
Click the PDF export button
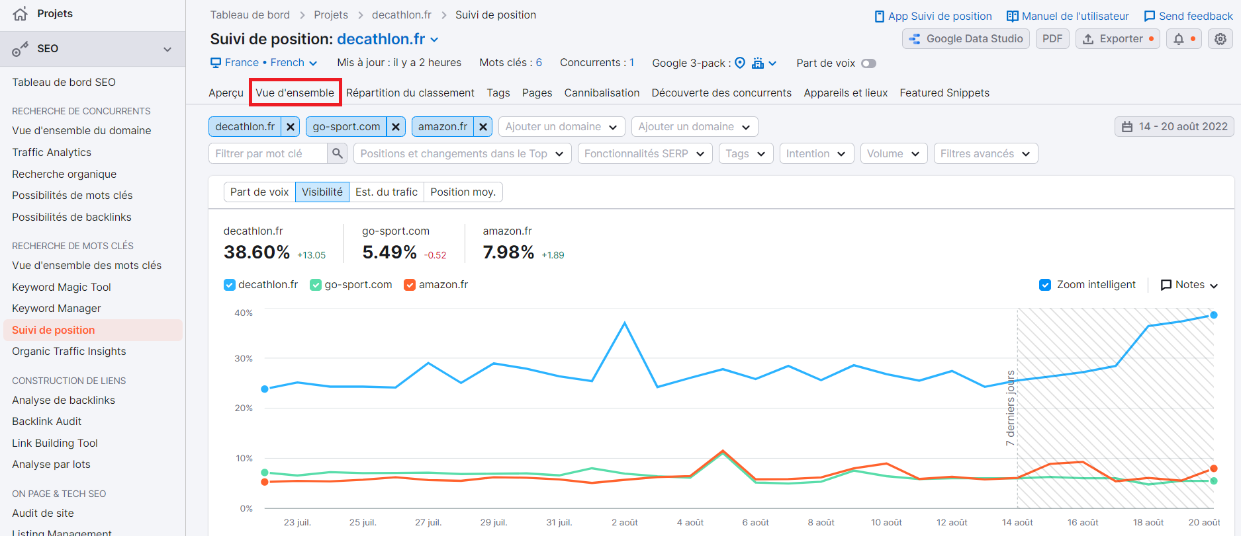point(1052,39)
